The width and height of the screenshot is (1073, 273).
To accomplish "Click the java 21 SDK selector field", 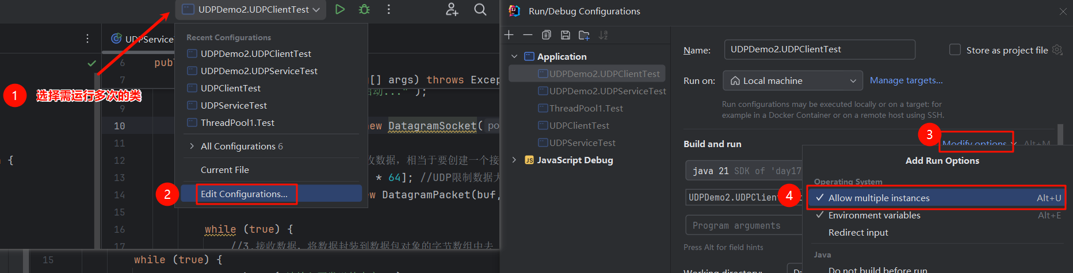I will point(744,171).
